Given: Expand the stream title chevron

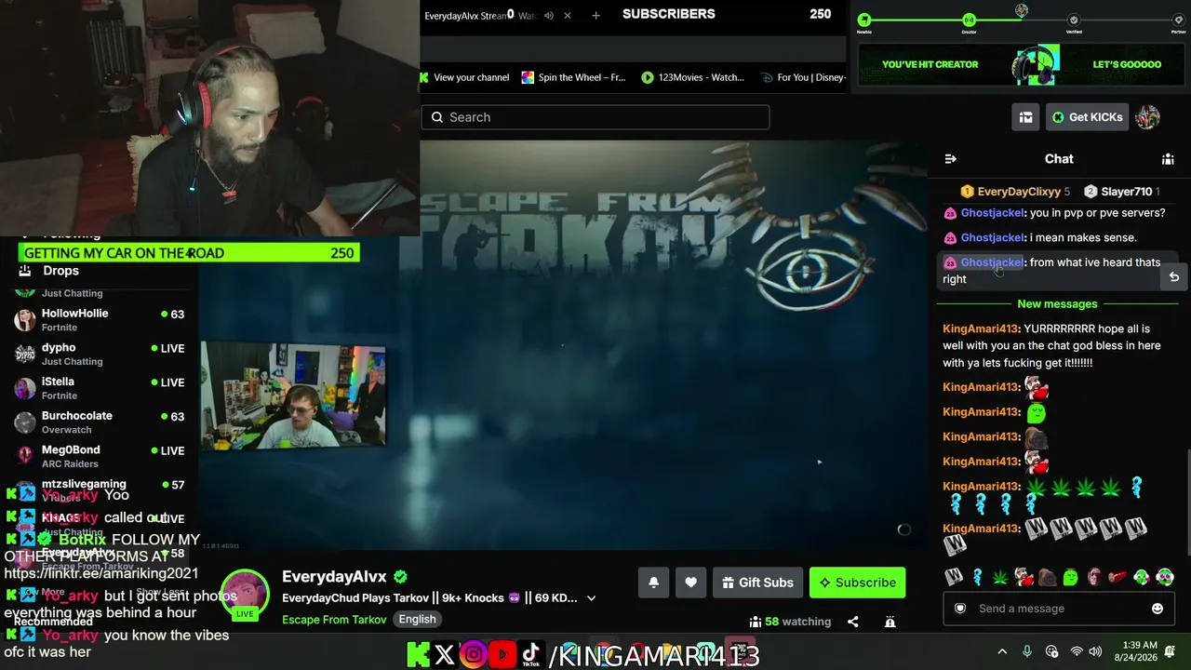Looking at the screenshot, I should (591, 598).
